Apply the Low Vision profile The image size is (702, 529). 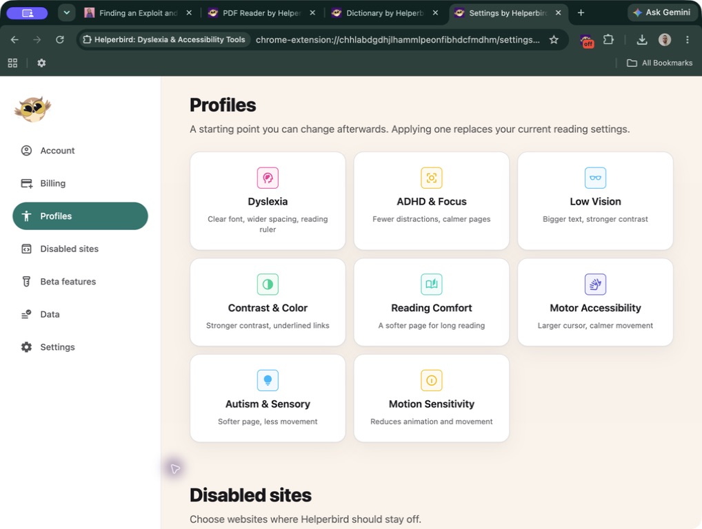(595, 200)
